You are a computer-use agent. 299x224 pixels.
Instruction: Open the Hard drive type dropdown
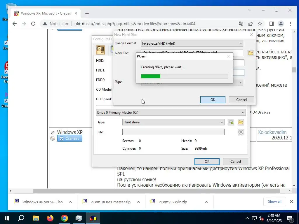[x=173, y=122]
